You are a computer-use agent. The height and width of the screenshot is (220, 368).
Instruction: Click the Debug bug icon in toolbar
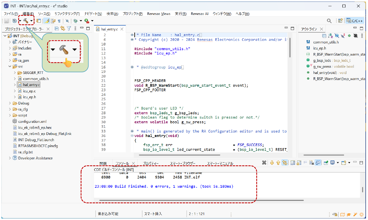(76, 21)
